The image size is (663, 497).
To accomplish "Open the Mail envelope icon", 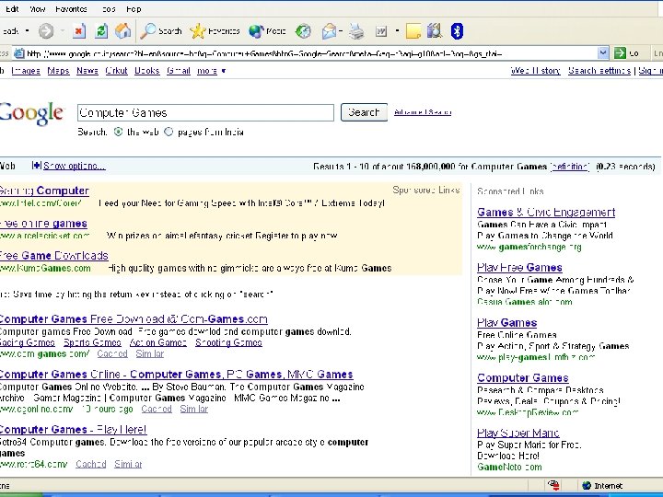I will click(x=329, y=31).
